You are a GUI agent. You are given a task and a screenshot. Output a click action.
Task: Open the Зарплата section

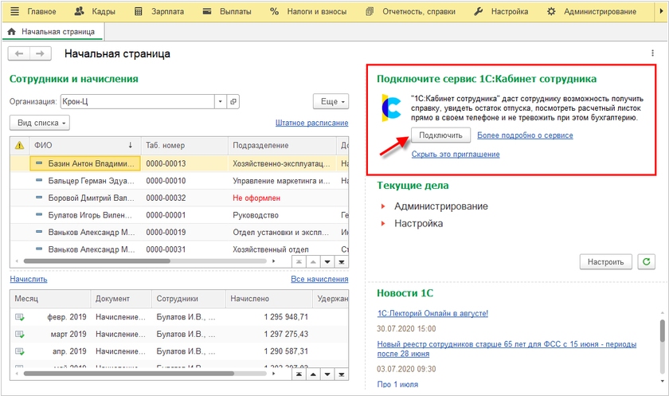coord(159,11)
